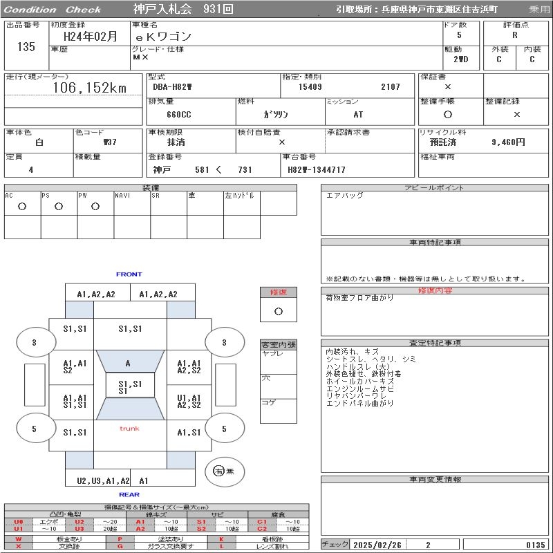Click the NAVI equipment cell
Screen dimensions: 553x553
132,203
